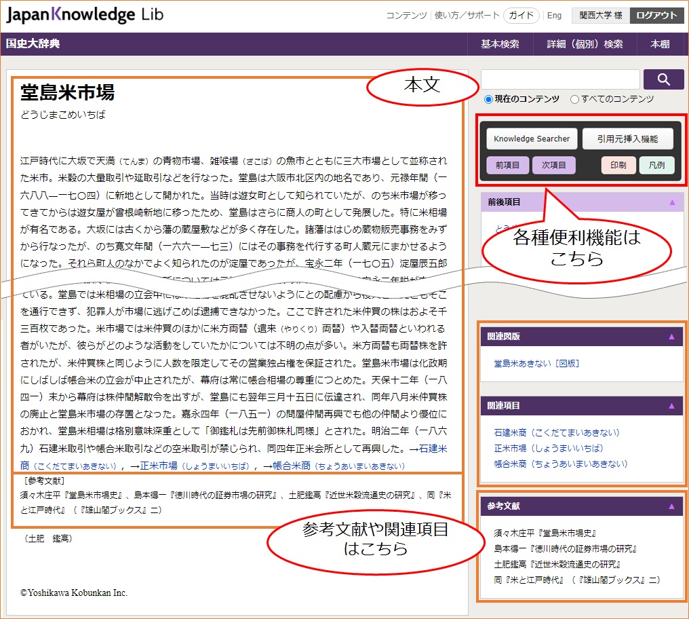
Task: Click the 印刷 print button
Action: (x=618, y=165)
